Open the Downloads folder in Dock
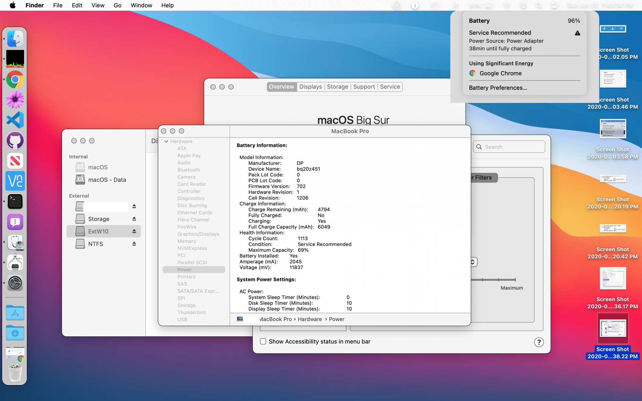The image size is (642, 401). pyautogui.click(x=15, y=333)
